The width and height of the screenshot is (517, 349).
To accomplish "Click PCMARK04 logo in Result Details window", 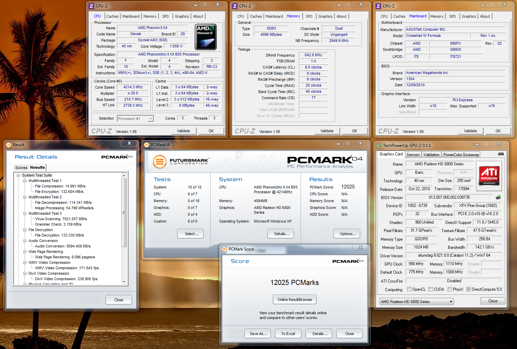I will tap(117, 157).
